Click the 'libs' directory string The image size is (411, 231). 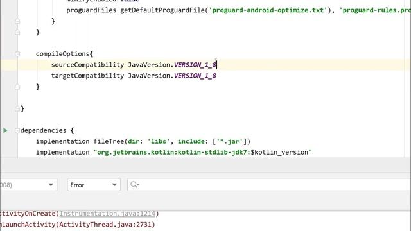click(x=159, y=141)
